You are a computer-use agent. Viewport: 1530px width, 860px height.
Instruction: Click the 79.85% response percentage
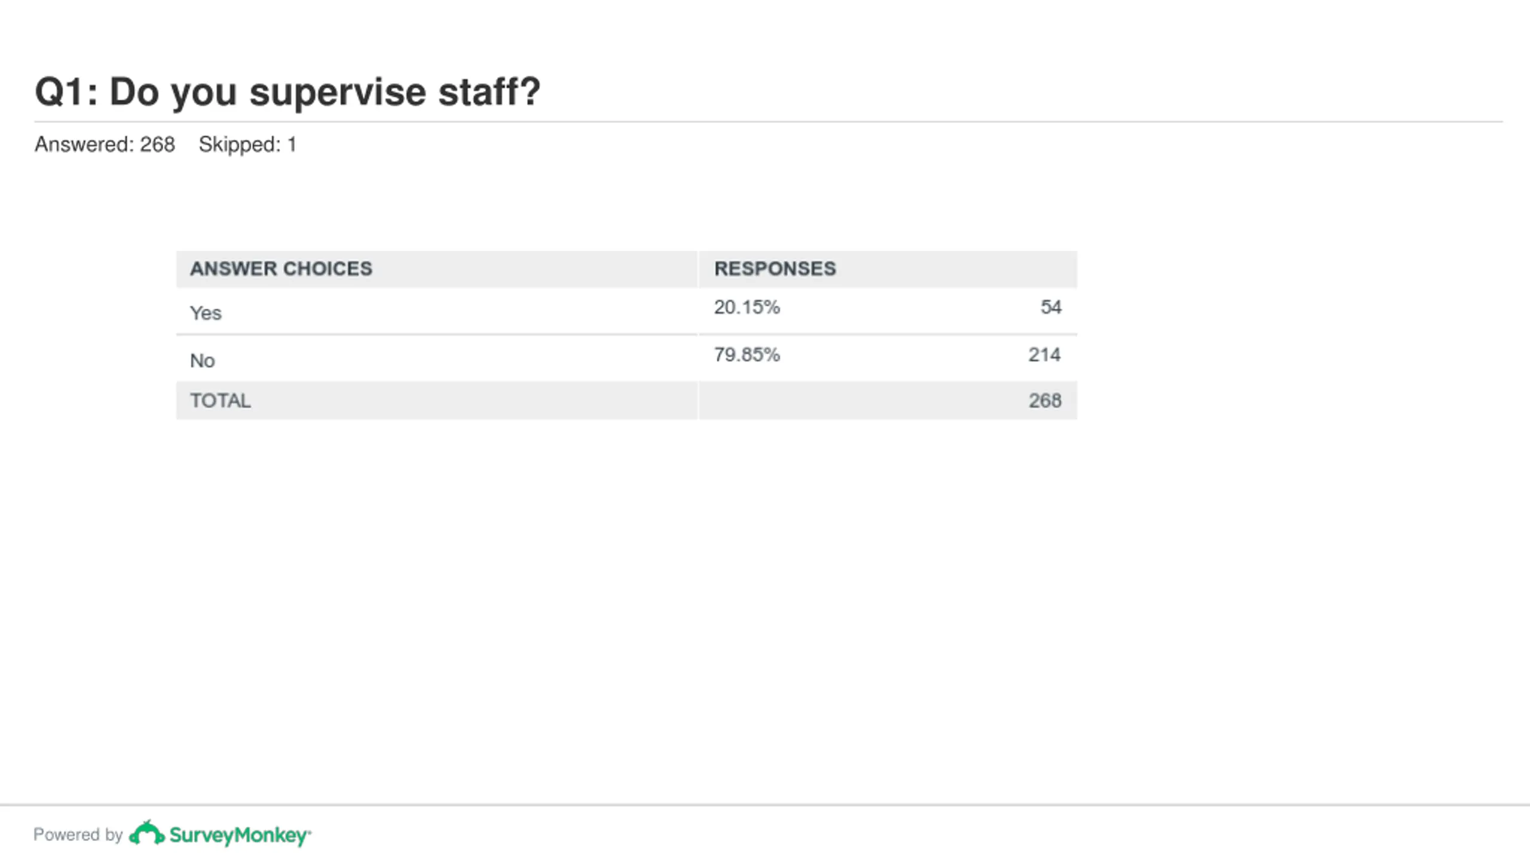pos(747,355)
